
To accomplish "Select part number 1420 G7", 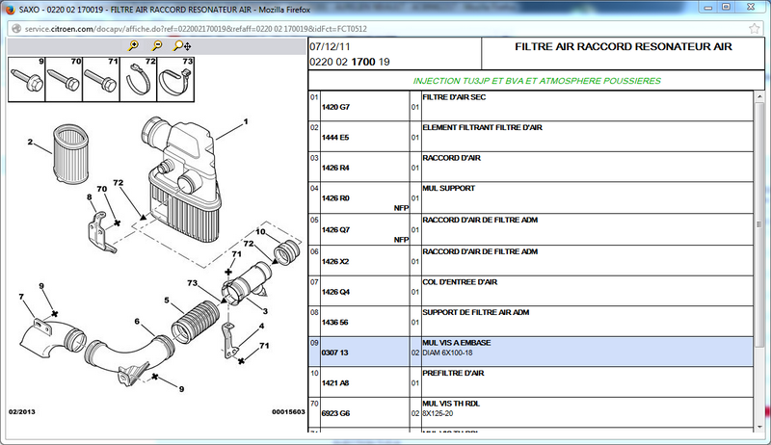I will 335,107.
